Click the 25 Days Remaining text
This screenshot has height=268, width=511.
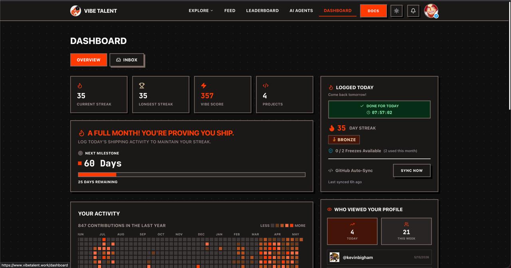point(98,182)
